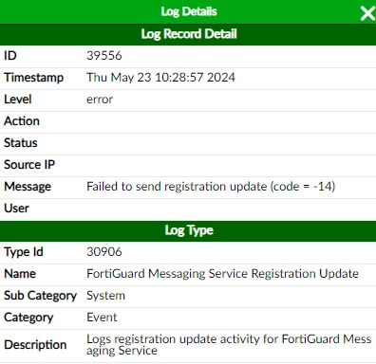Click the Action field label

point(22,121)
